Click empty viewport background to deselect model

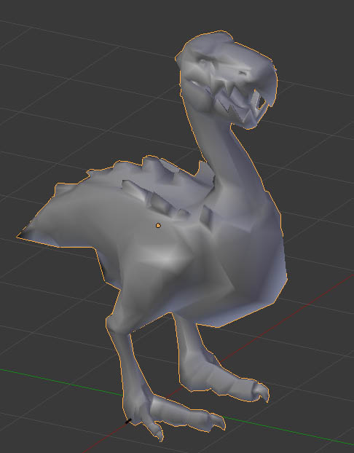pos(72,87)
